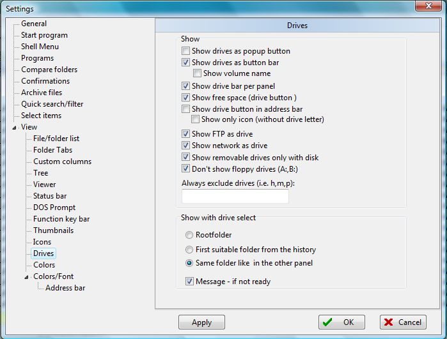
Task: Open Quick search/filter settings
Action: [52, 104]
